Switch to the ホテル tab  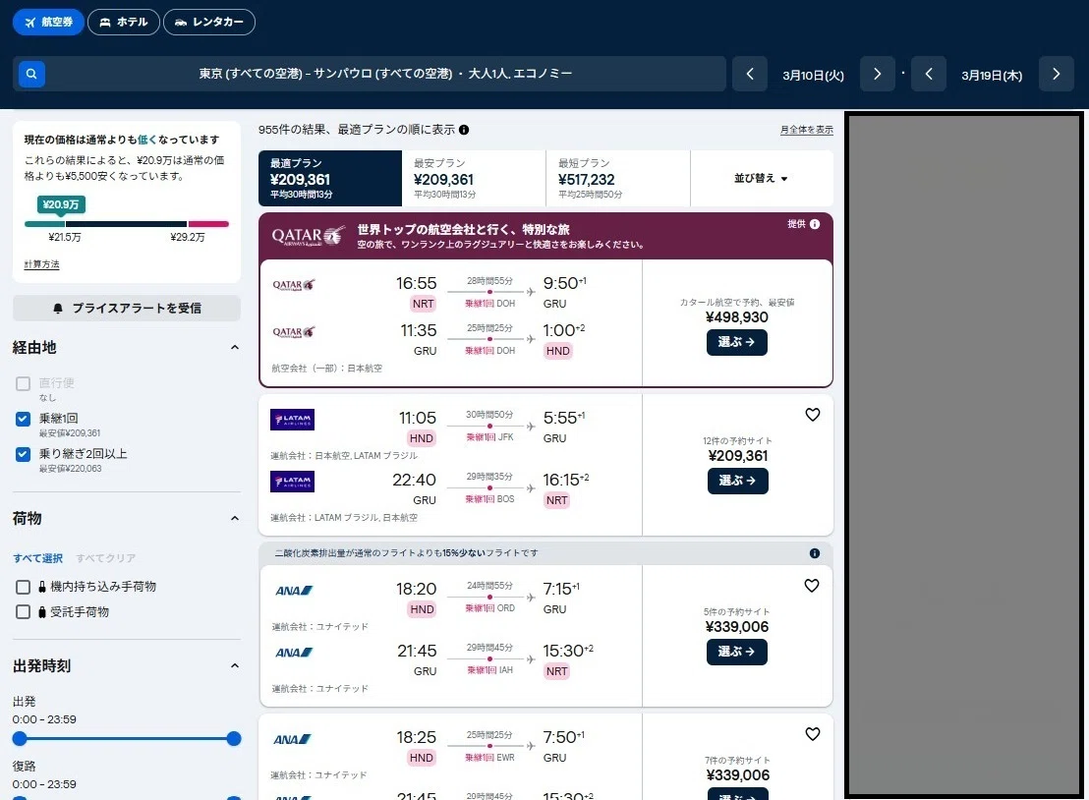pyautogui.click(x=124, y=23)
